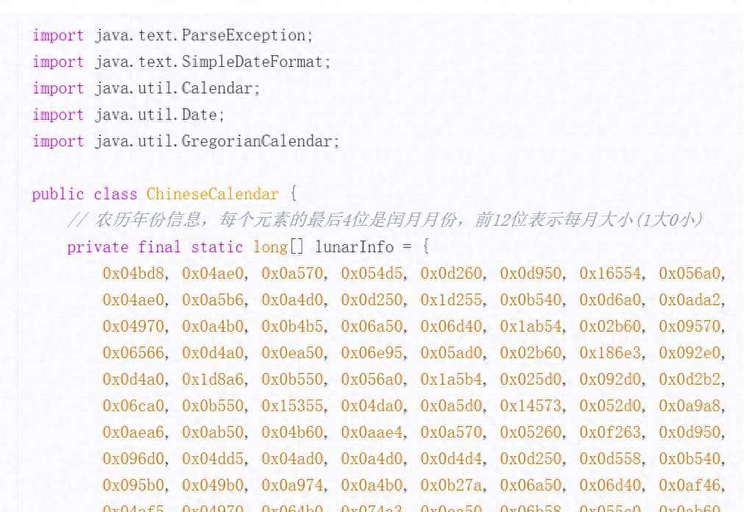Click the ParseException import line

click(x=173, y=35)
